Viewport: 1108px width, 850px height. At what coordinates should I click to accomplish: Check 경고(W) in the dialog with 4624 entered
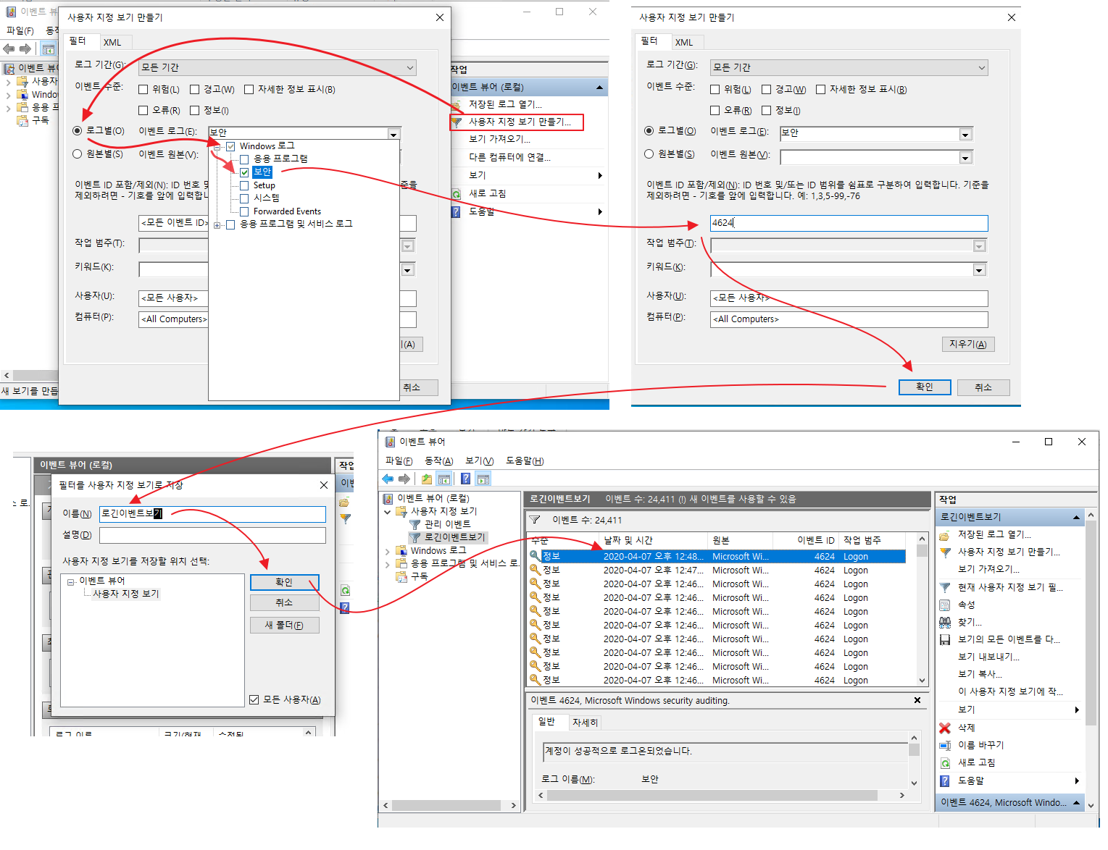(x=766, y=89)
